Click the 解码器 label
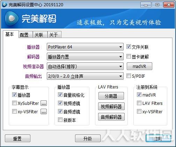The width and height of the screenshot is (176, 147). pos(34,57)
